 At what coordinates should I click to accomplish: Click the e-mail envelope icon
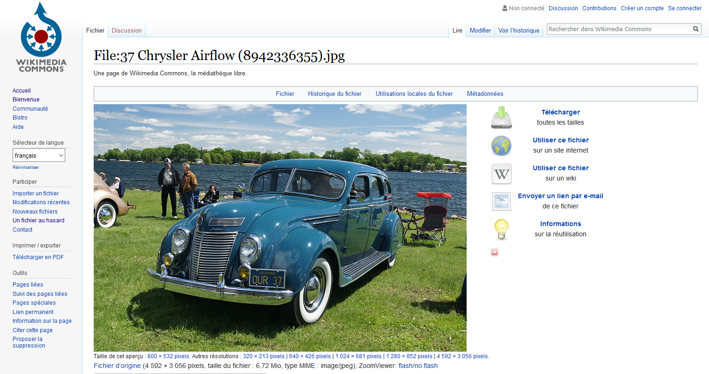pyautogui.click(x=501, y=201)
